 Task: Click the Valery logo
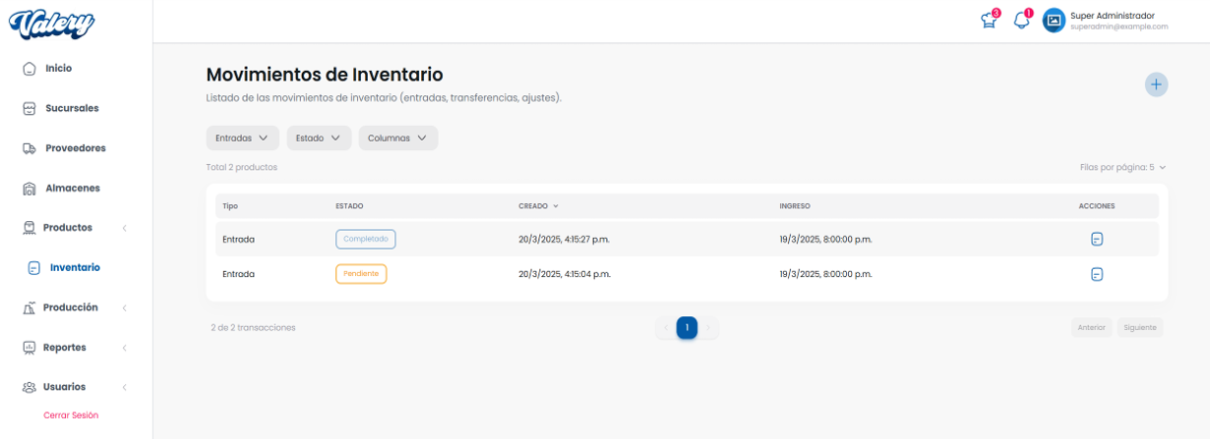(x=51, y=24)
